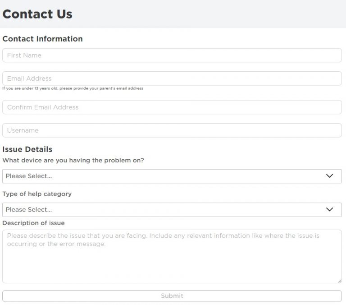This screenshot has height=305, width=346.
Task: Open the device problem dropdown menu
Action: (x=172, y=176)
